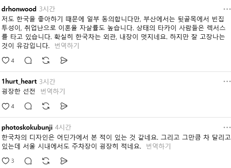
Task: Reply to drhonwood's comment via bubble icon
Action: click(28, 60)
